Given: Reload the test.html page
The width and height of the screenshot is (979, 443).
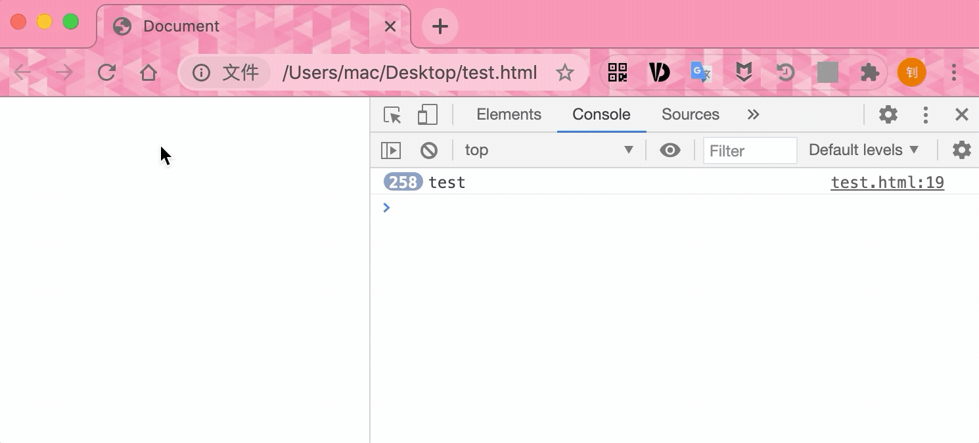Looking at the screenshot, I should [x=106, y=72].
